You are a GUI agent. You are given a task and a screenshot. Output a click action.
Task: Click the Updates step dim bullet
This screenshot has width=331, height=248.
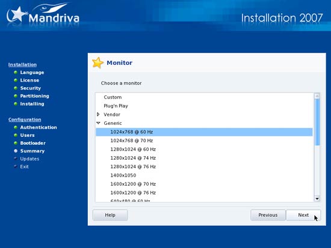pos(16,159)
